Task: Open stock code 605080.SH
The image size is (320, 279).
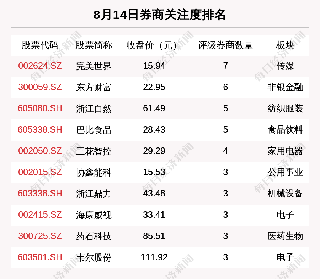Action: click(40, 108)
